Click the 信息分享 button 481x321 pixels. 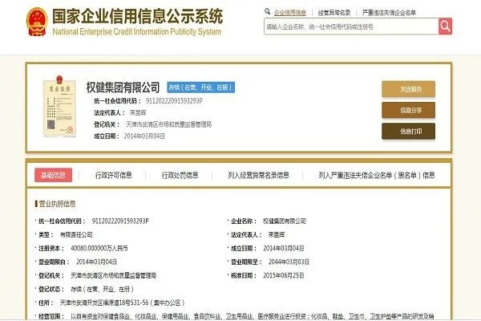pos(408,110)
